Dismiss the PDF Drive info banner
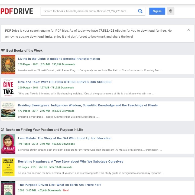 [188, 30]
